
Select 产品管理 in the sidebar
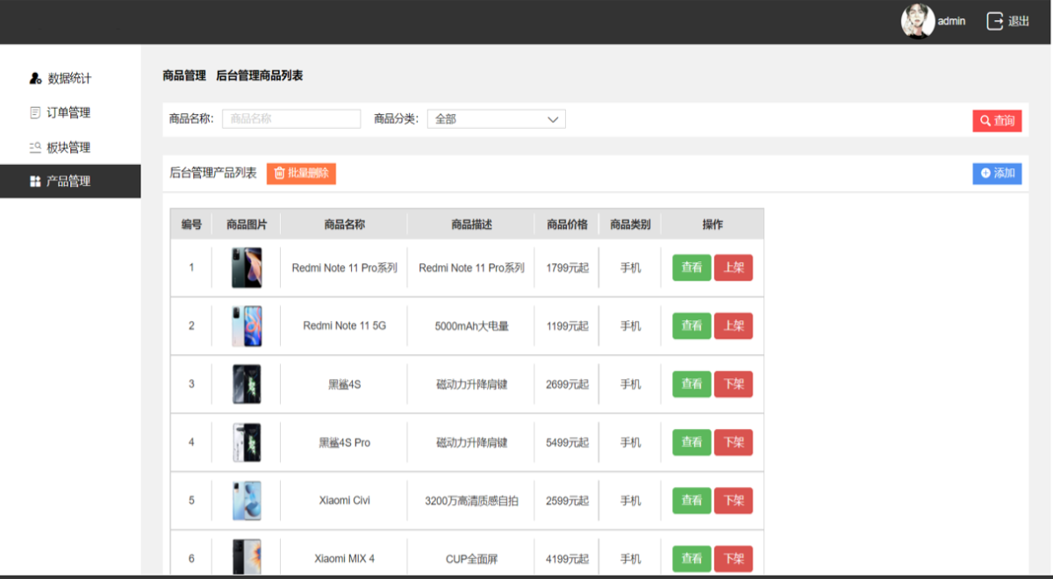[70, 182]
